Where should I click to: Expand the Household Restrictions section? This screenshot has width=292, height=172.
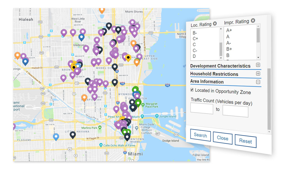(258, 74)
